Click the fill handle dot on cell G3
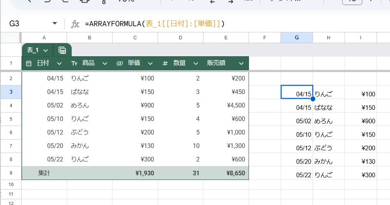The image size is (390, 205). coord(313,99)
